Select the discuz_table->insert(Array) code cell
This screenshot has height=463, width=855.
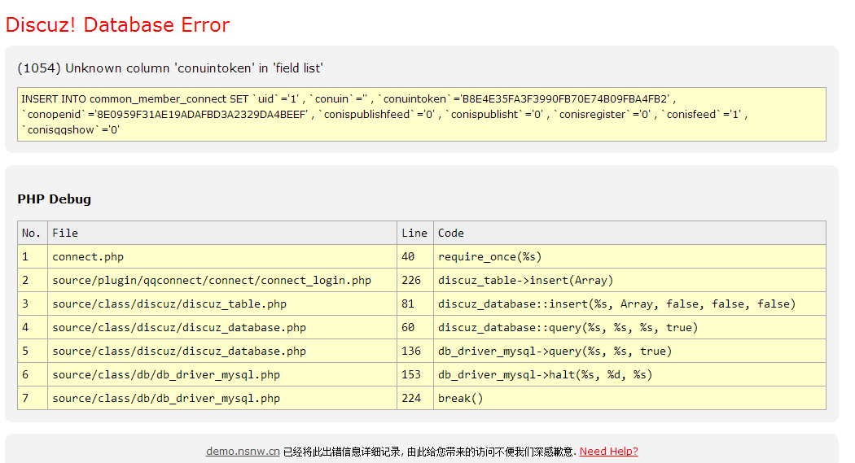[629, 280]
